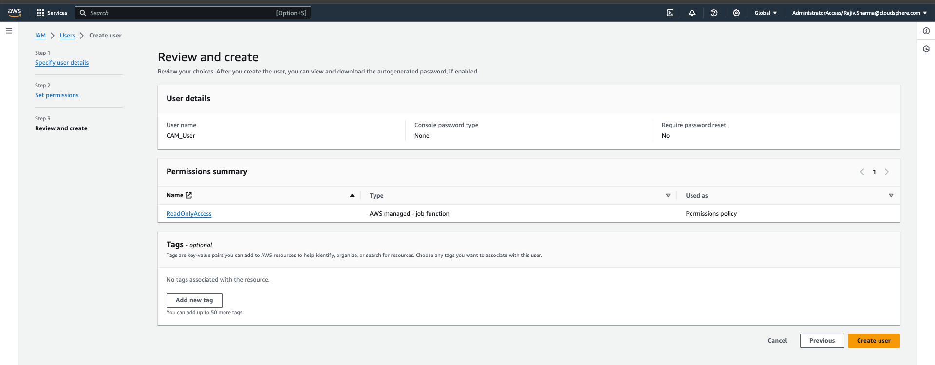Open the ReadOnlyAccess policy link
Viewport: 935px width, 365px height.
coord(189,214)
